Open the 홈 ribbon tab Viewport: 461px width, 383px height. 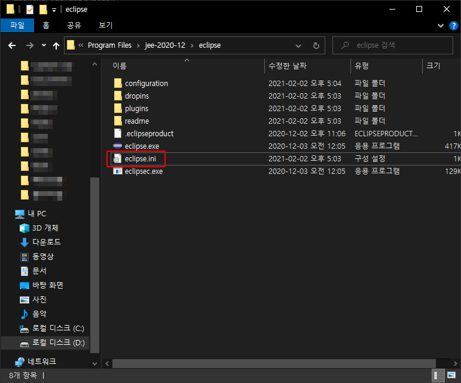pos(46,25)
